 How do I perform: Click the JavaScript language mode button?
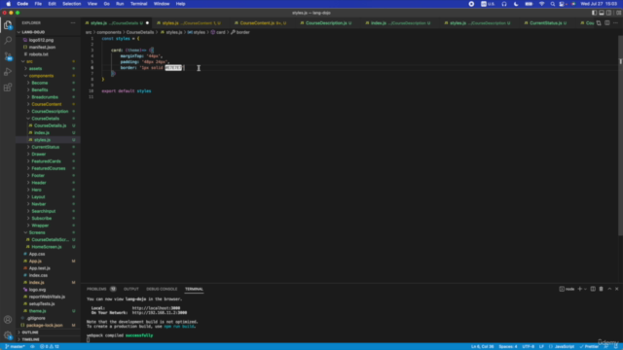(x=562, y=346)
